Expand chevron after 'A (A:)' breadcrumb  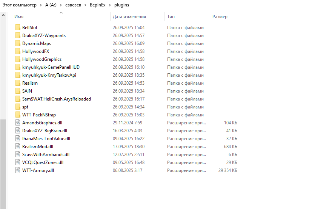(x=61, y=5)
